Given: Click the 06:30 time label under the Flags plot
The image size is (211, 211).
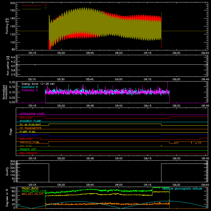Looking at the screenshot, I should click(x=176, y=159).
